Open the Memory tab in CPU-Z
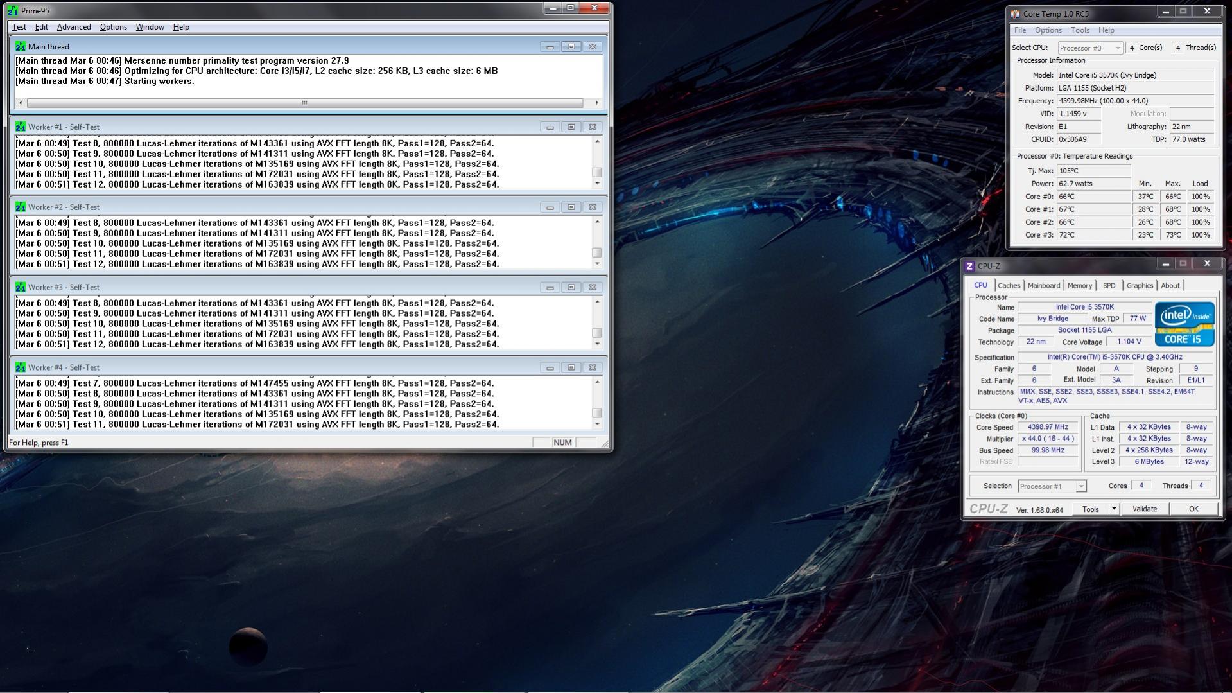This screenshot has height=693, width=1232. 1079,286
